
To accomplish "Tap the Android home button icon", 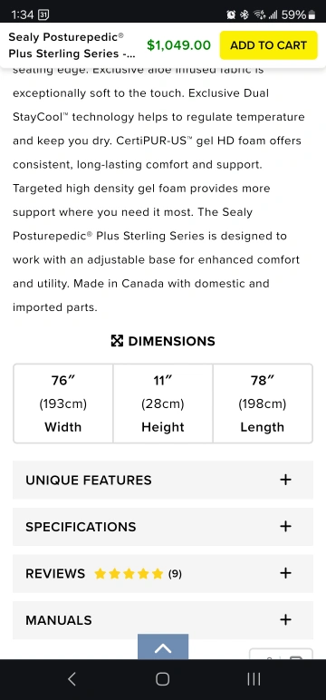I will 162,679.
